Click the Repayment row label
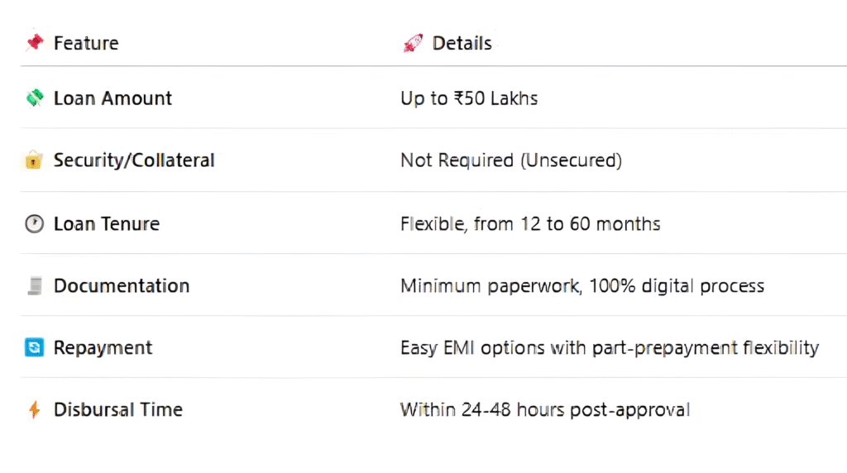Viewport: 847px width, 473px height. pyautogui.click(x=103, y=347)
